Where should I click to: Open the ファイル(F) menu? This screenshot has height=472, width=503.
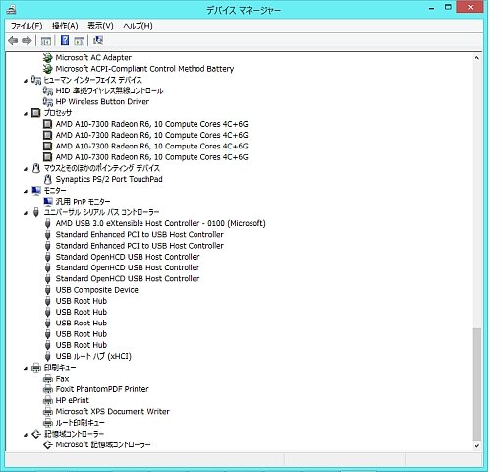pos(27,26)
